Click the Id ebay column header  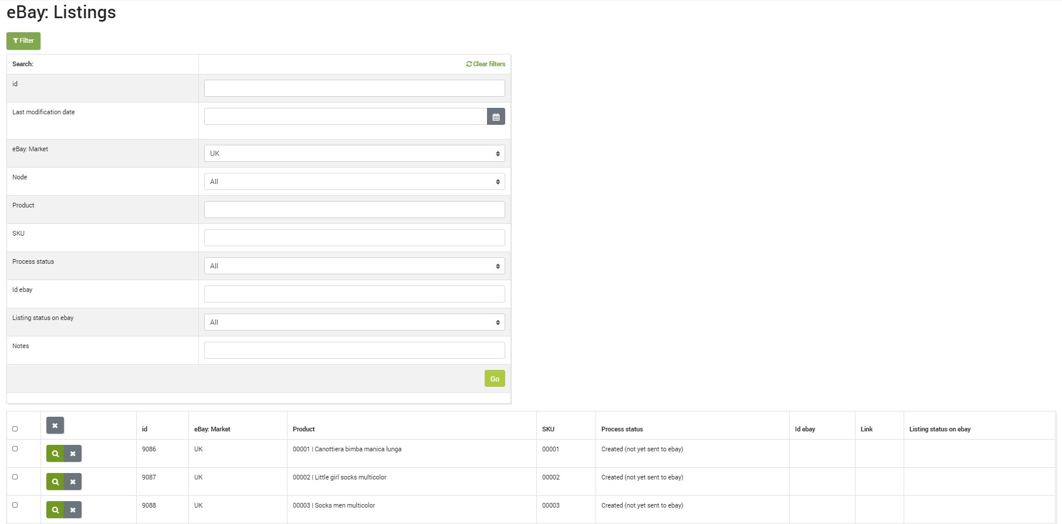[805, 429]
